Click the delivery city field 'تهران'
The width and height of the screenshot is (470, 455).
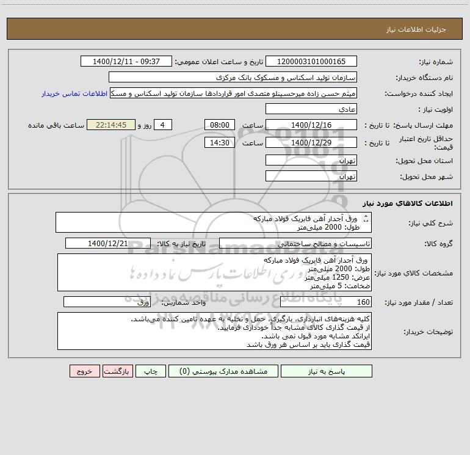click(x=311, y=176)
